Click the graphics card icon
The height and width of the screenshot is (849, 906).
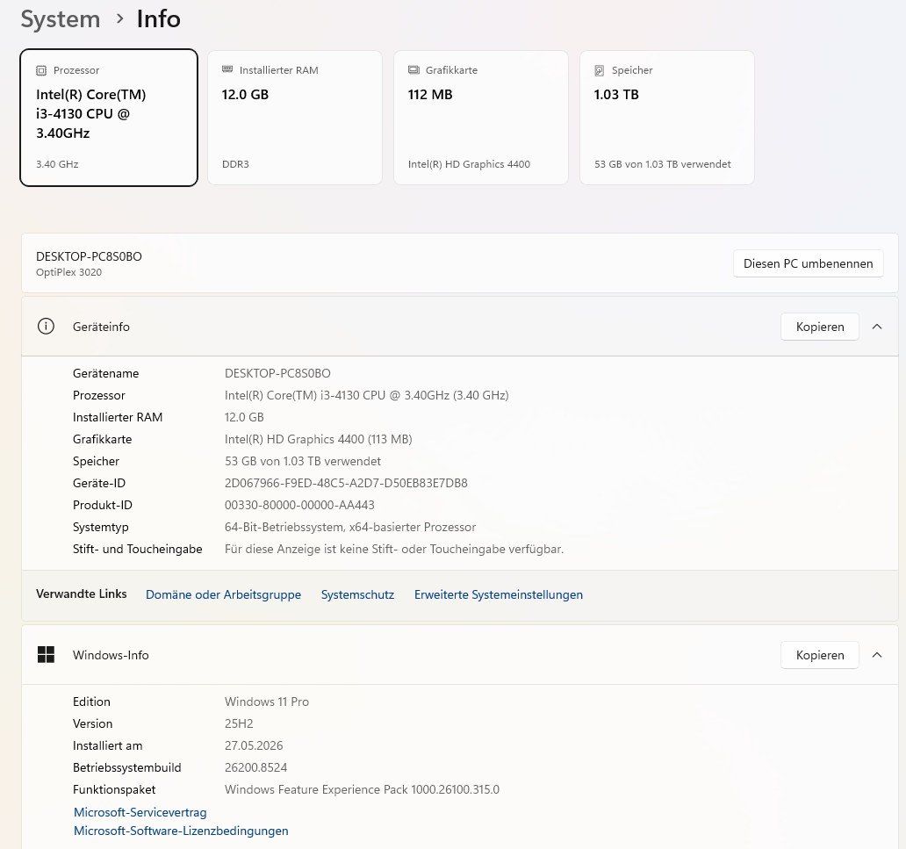pos(413,70)
